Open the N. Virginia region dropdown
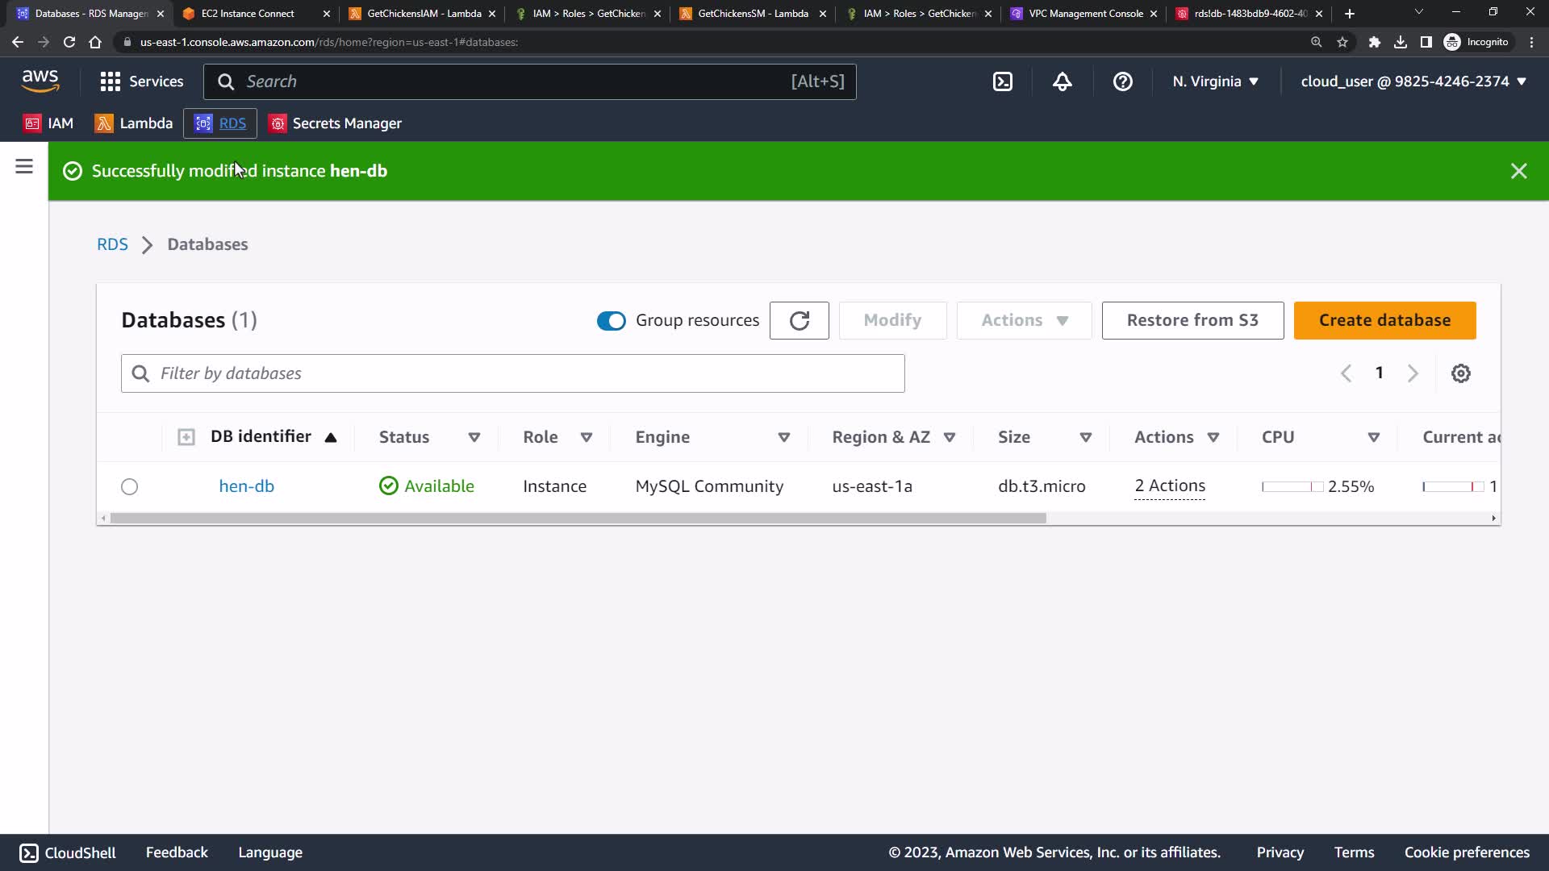 click(x=1215, y=81)
